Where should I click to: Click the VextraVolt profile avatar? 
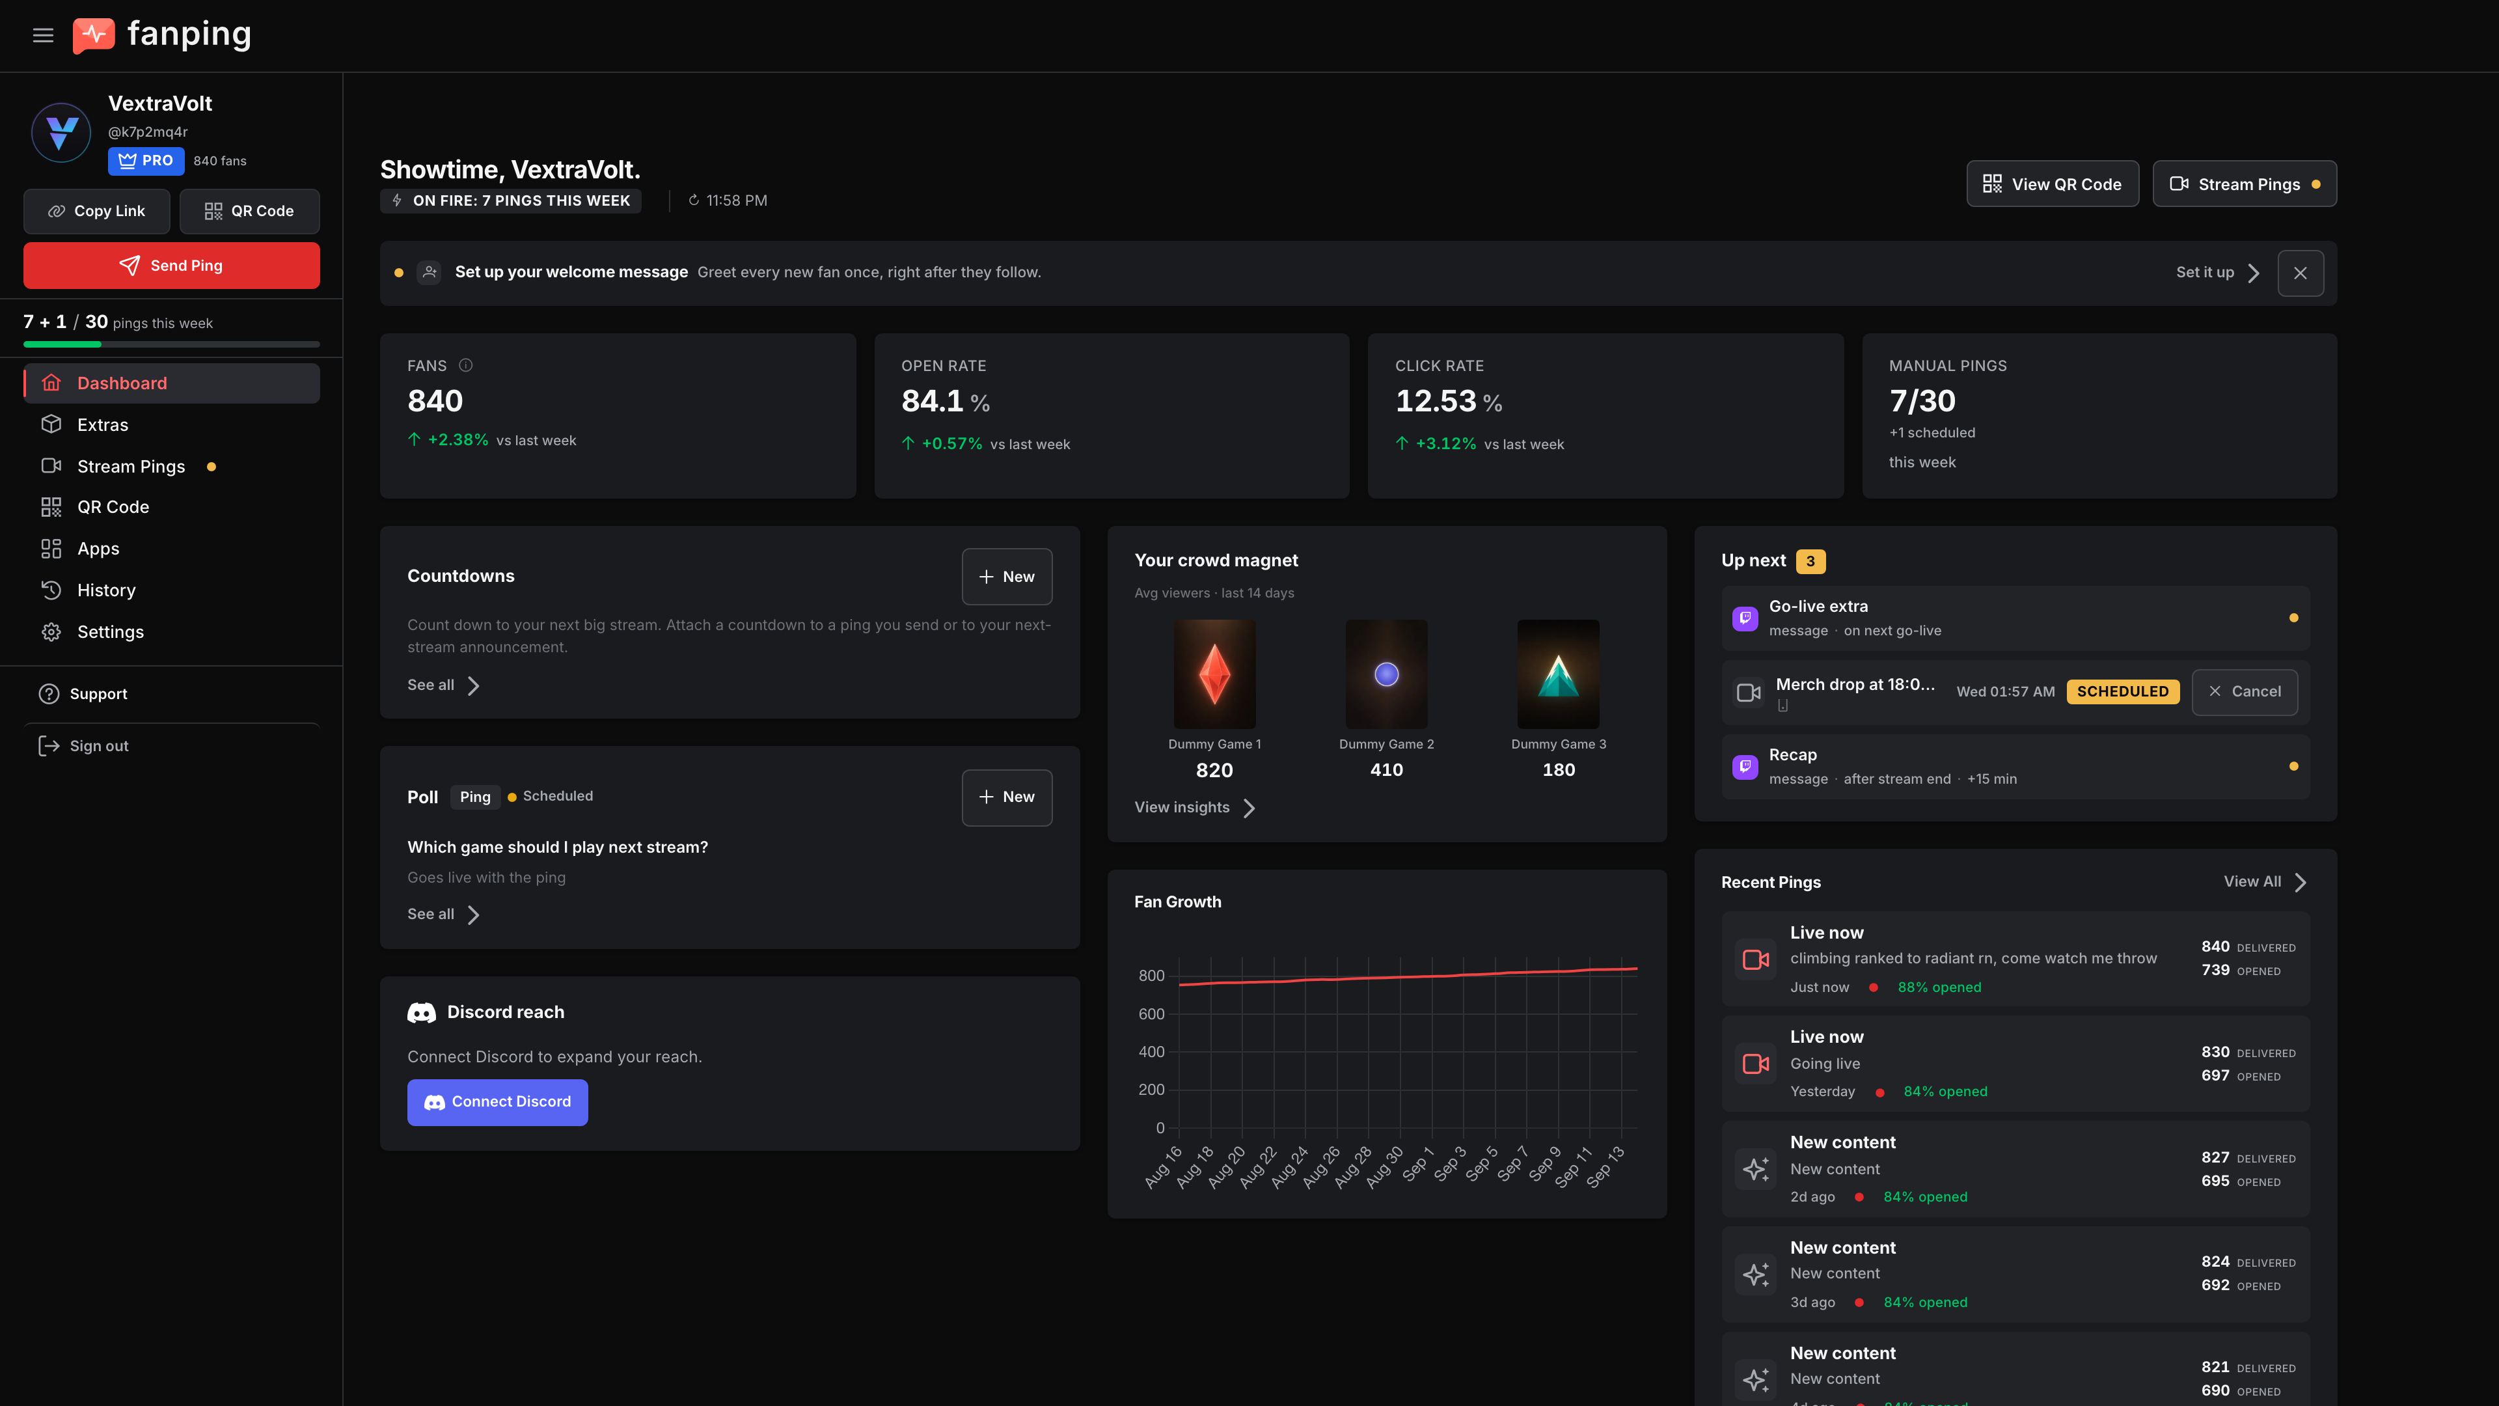(x=61, y=132)
